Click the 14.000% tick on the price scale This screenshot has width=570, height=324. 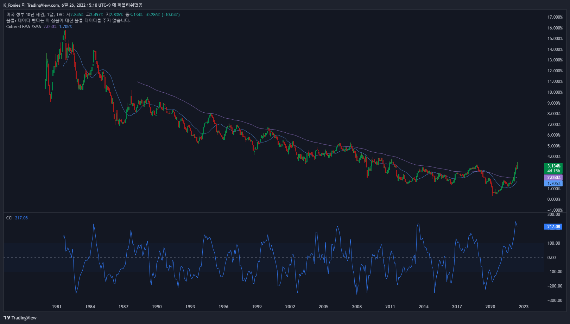tap(555, 49)
